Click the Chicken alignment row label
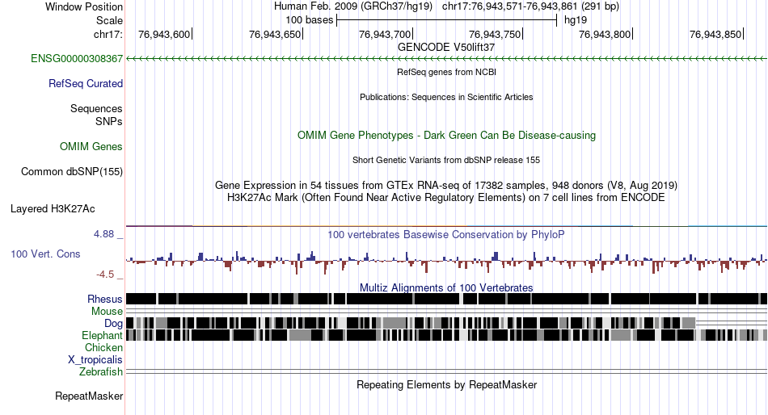 click(103, 347)
